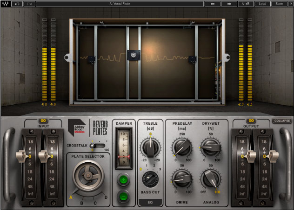Click the Drive knob
This screenshot has height=210, width=294.
click(182, 179)
